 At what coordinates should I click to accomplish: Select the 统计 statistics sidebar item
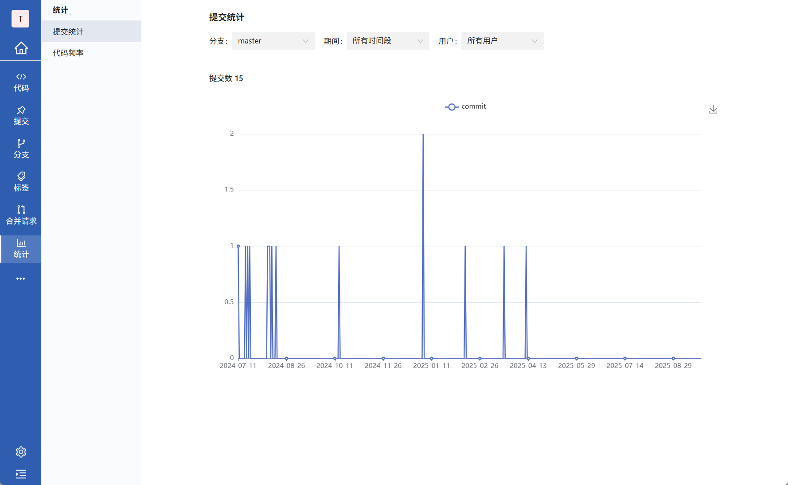point(21,249)
